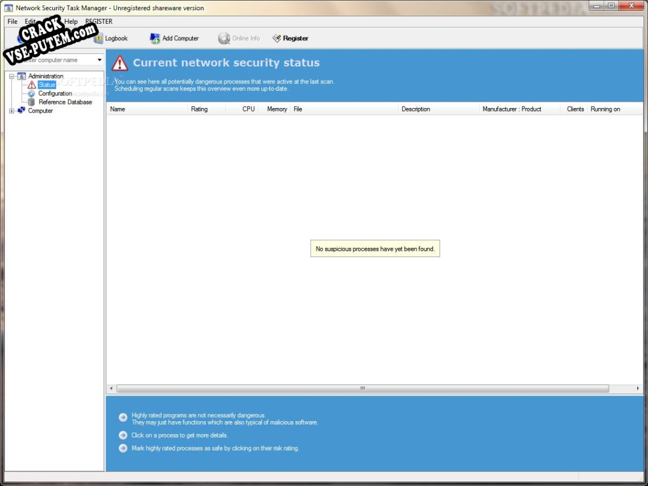Screen dimensions: 648x486
Task: Click the Online Info globe icon
Action: tap(223, 38)
